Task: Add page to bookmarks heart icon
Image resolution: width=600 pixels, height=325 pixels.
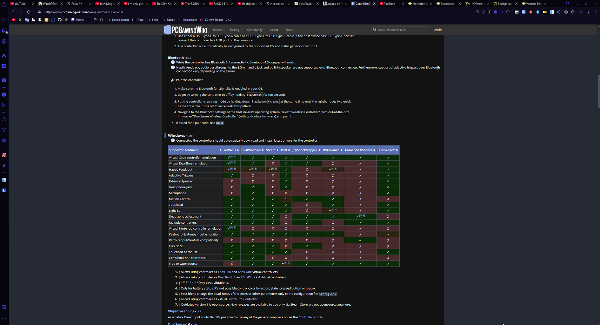Action: coord(508,12)
